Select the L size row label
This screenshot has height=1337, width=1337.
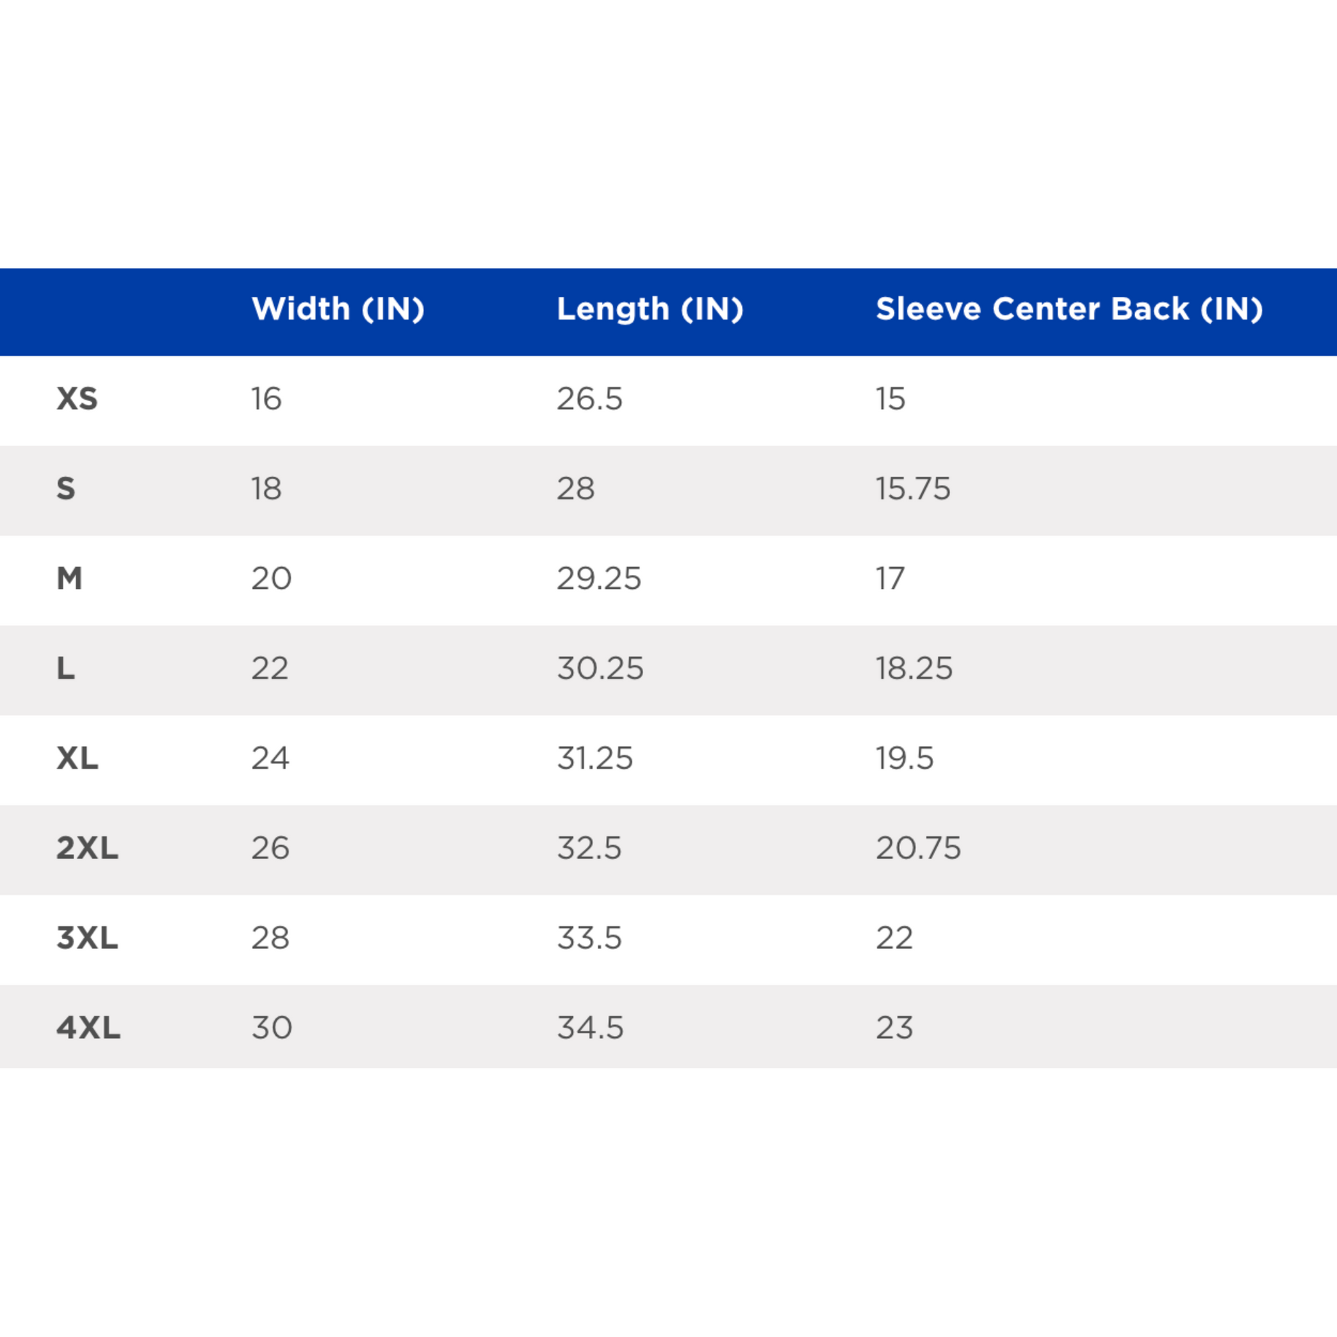pyautogui.click(x=66, y=668)
